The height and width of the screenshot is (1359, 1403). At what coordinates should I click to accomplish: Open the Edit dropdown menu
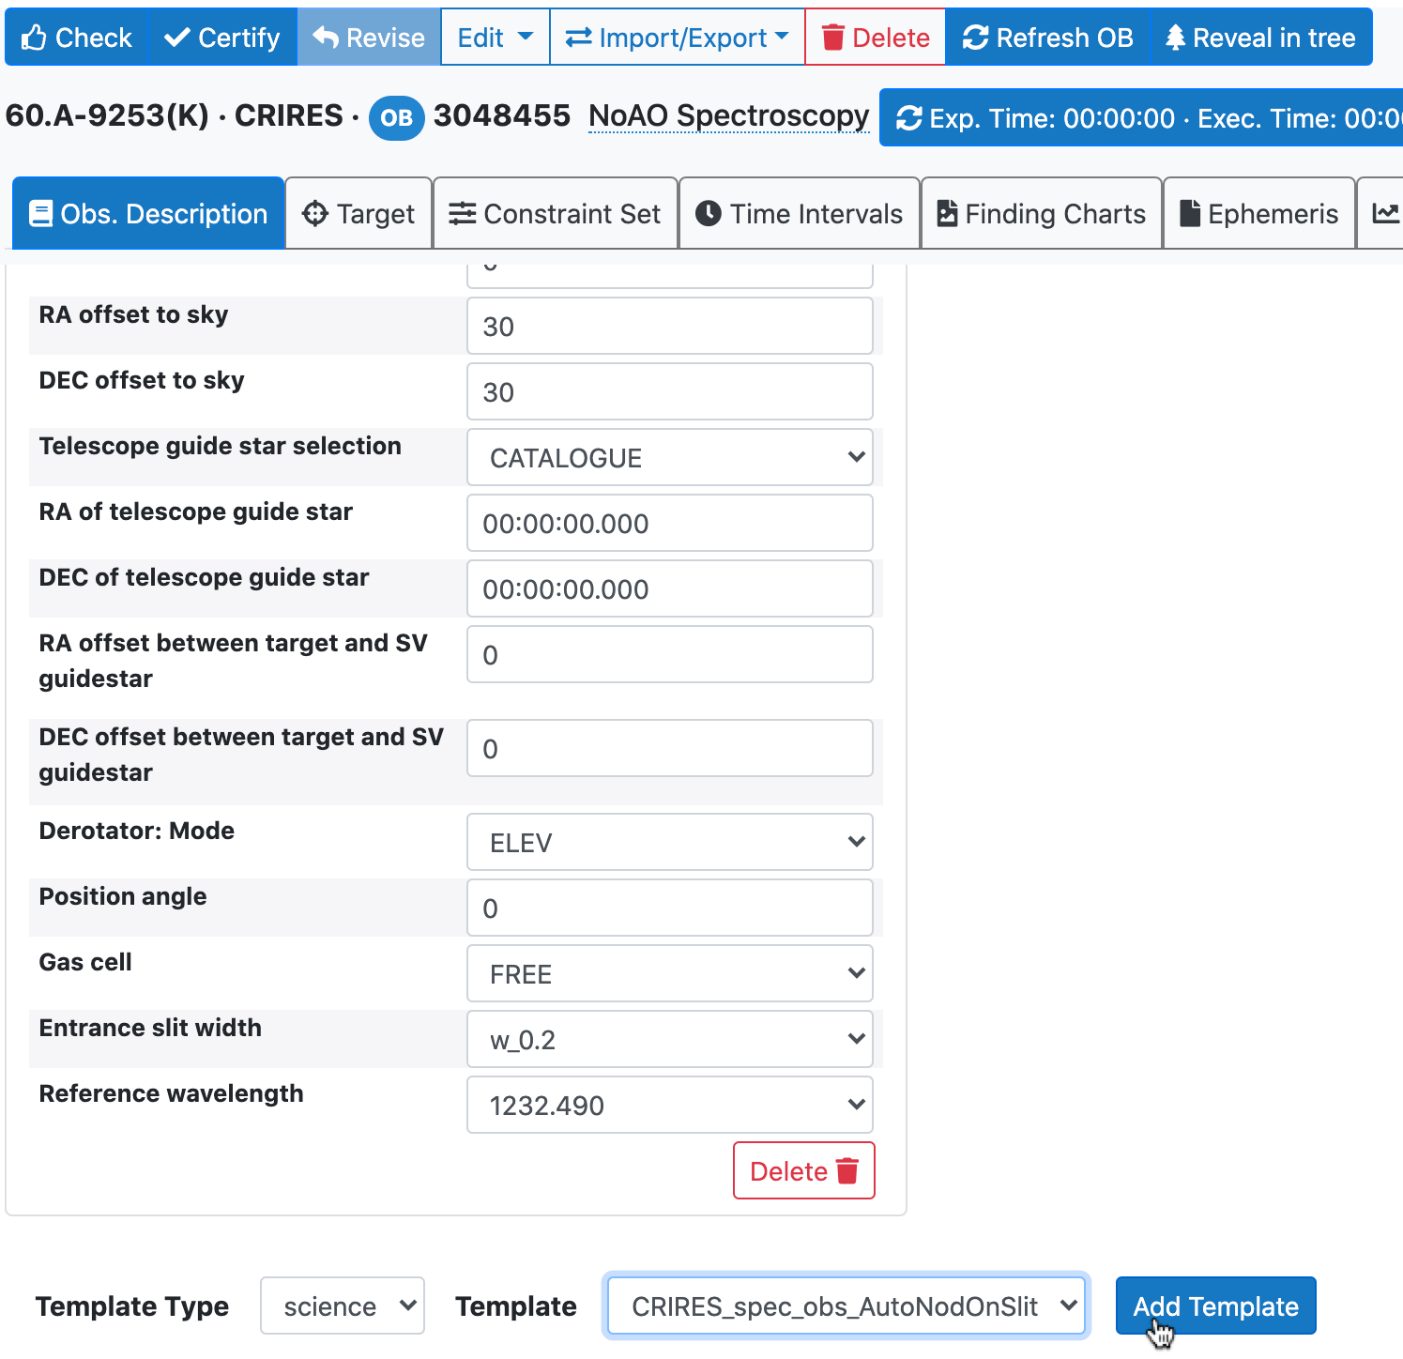point(495,38)
